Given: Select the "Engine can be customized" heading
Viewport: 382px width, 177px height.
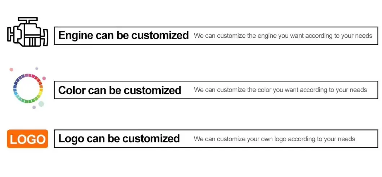Looking at the screenshot, I should (x=123, y=35).
